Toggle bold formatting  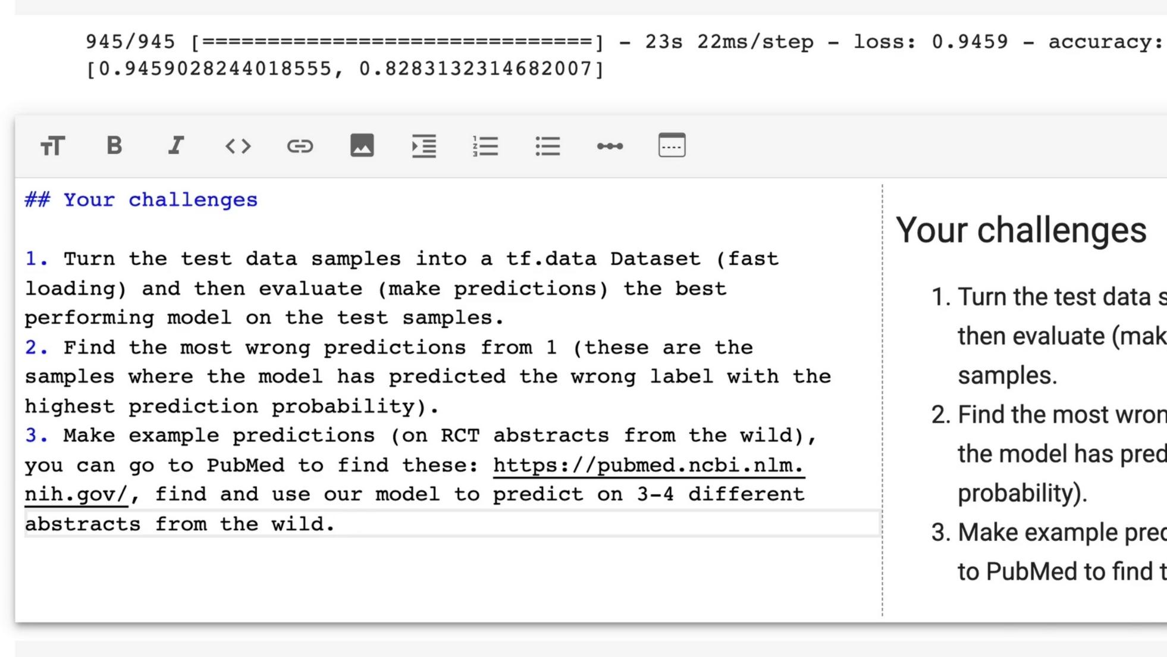[x=114, y=145]
